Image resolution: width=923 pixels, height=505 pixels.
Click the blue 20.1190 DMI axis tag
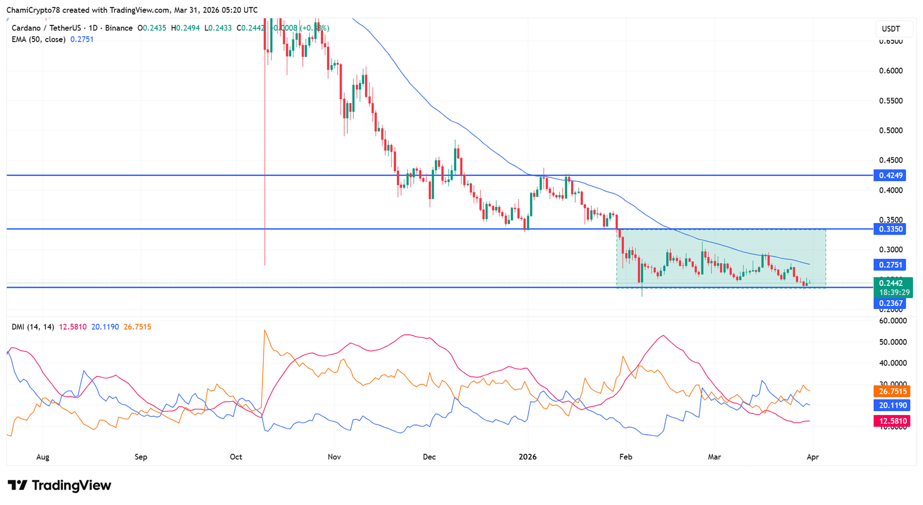pyautogui.click(x=892, y=406)
